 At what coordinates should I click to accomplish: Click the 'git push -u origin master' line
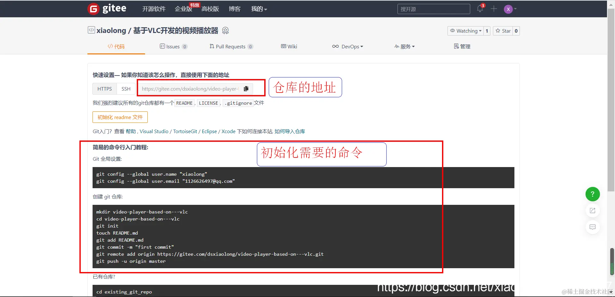click(131, 261)
